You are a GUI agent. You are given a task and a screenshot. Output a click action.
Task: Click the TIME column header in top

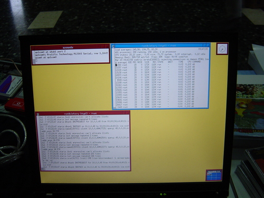181,62
